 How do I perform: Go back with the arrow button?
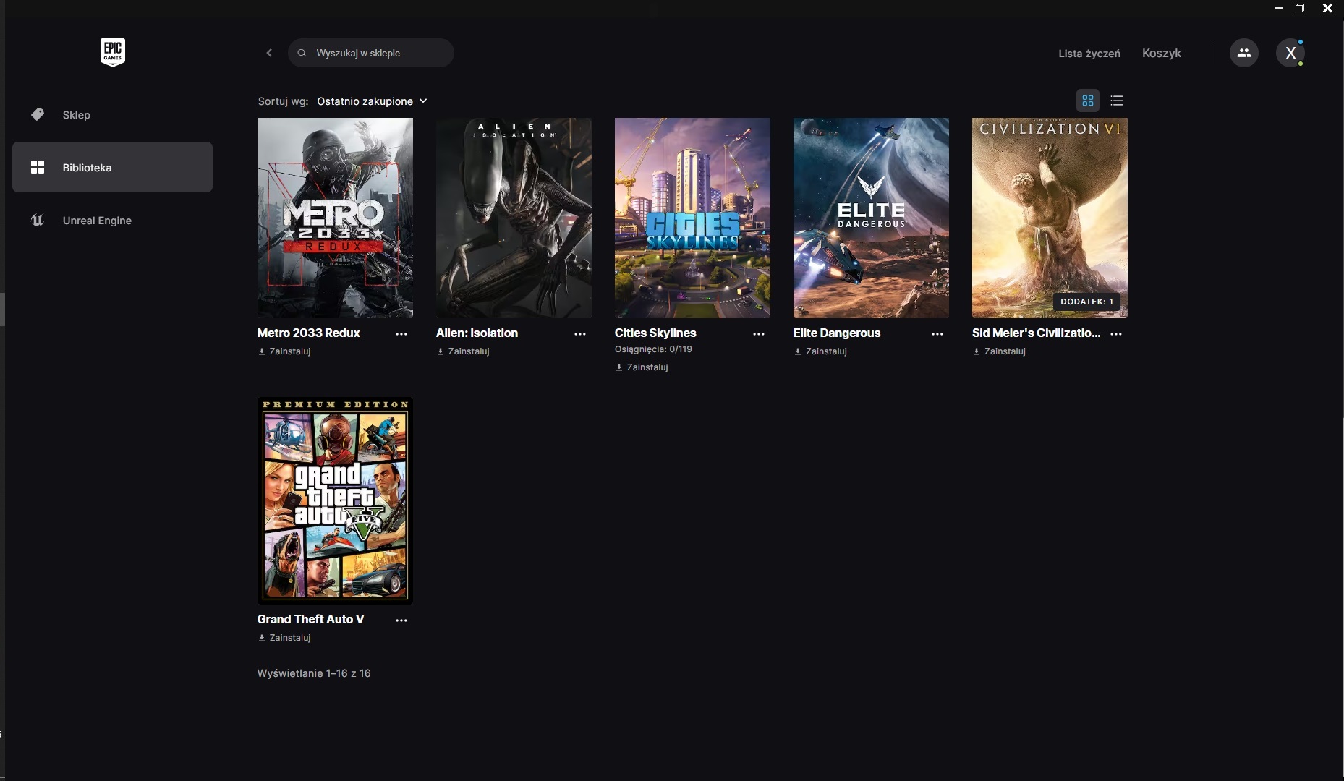click(269, 53)
